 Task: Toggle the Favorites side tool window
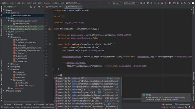1,80
